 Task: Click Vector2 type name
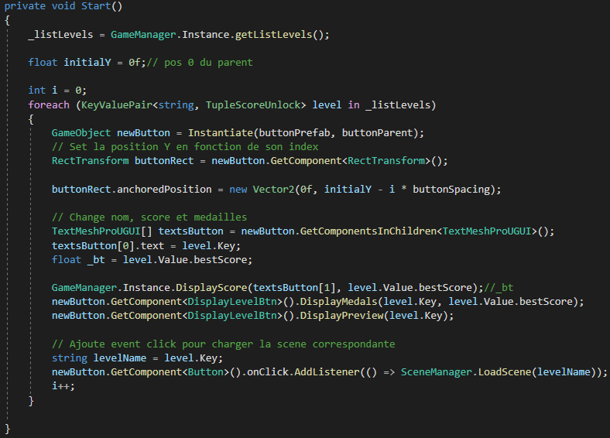coord(274,190)
